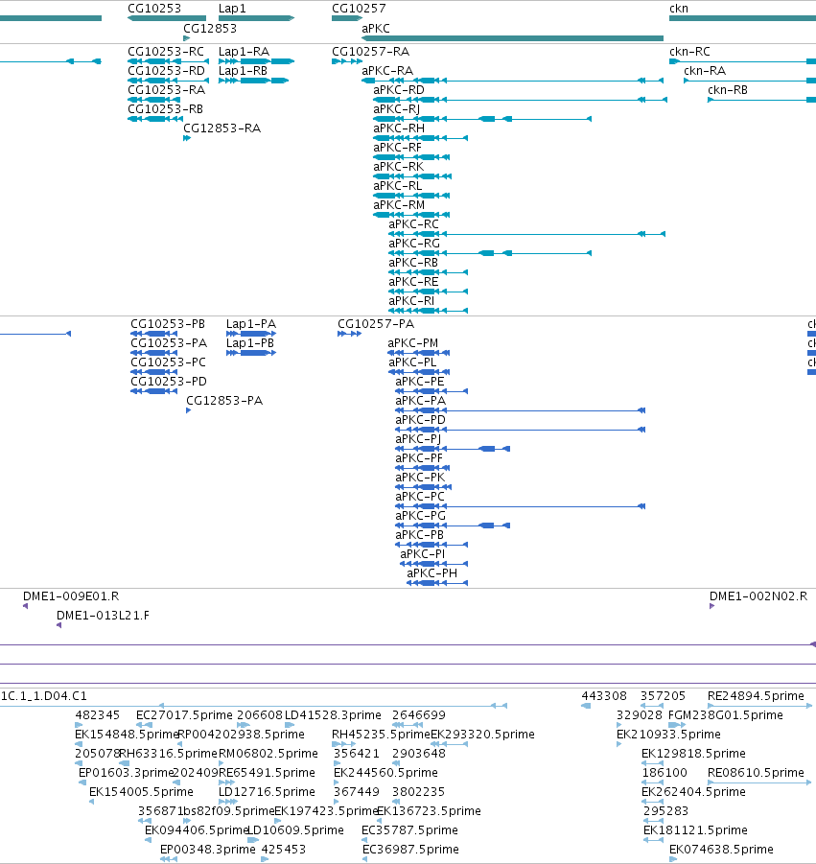Open transcript CG10253-RC
The image size is (816, 864).
(168, 61)
